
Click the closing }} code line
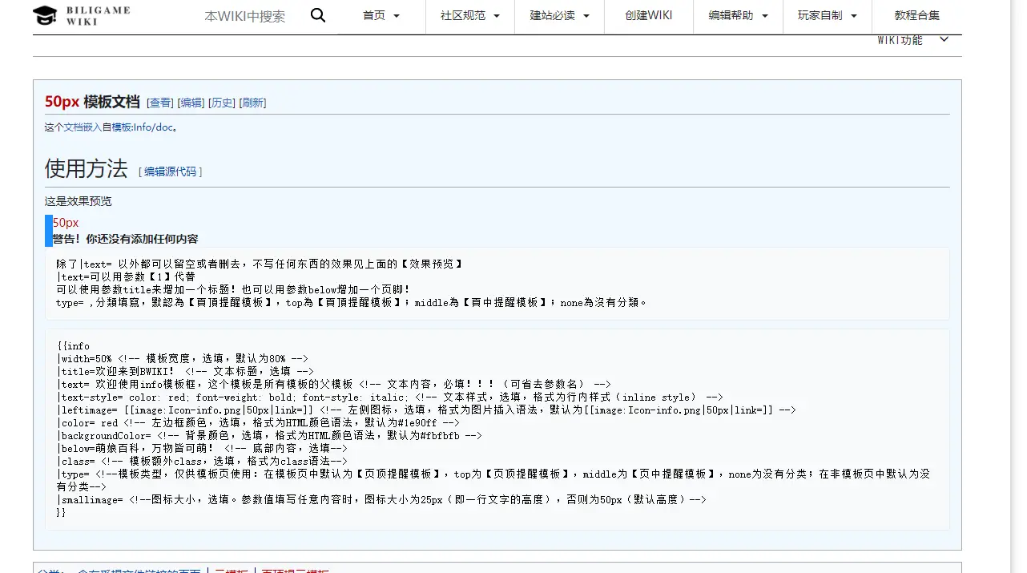coord(62,513)
